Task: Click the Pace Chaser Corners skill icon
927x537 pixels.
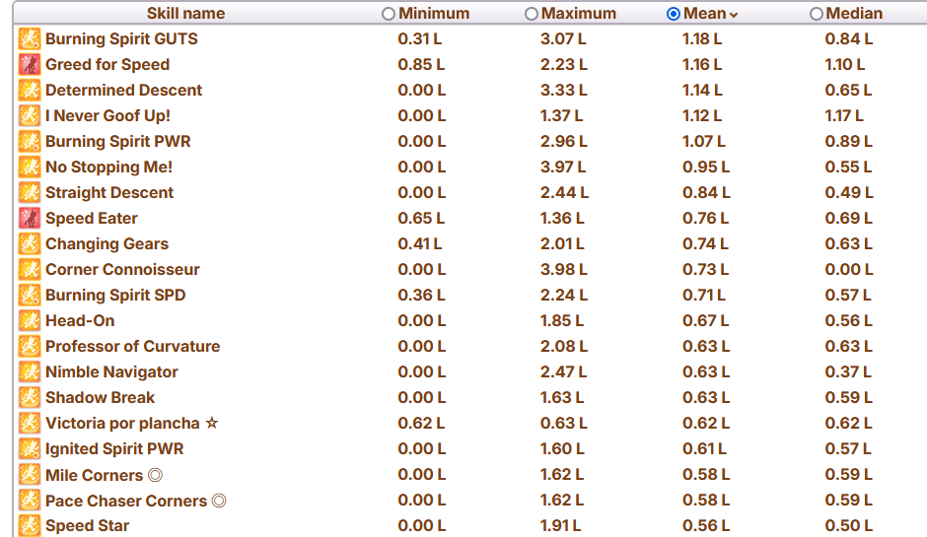Action: point(30,501)
